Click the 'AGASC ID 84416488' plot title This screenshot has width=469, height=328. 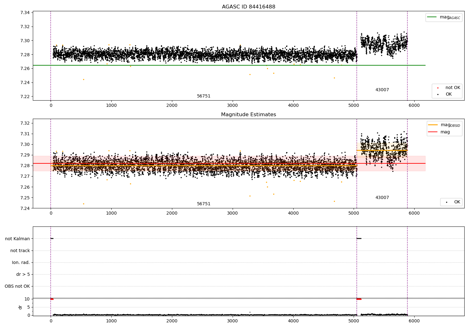249,7
